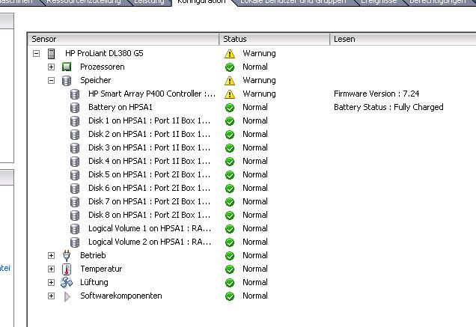Sort by the Status column header

(x=275, y=39)
